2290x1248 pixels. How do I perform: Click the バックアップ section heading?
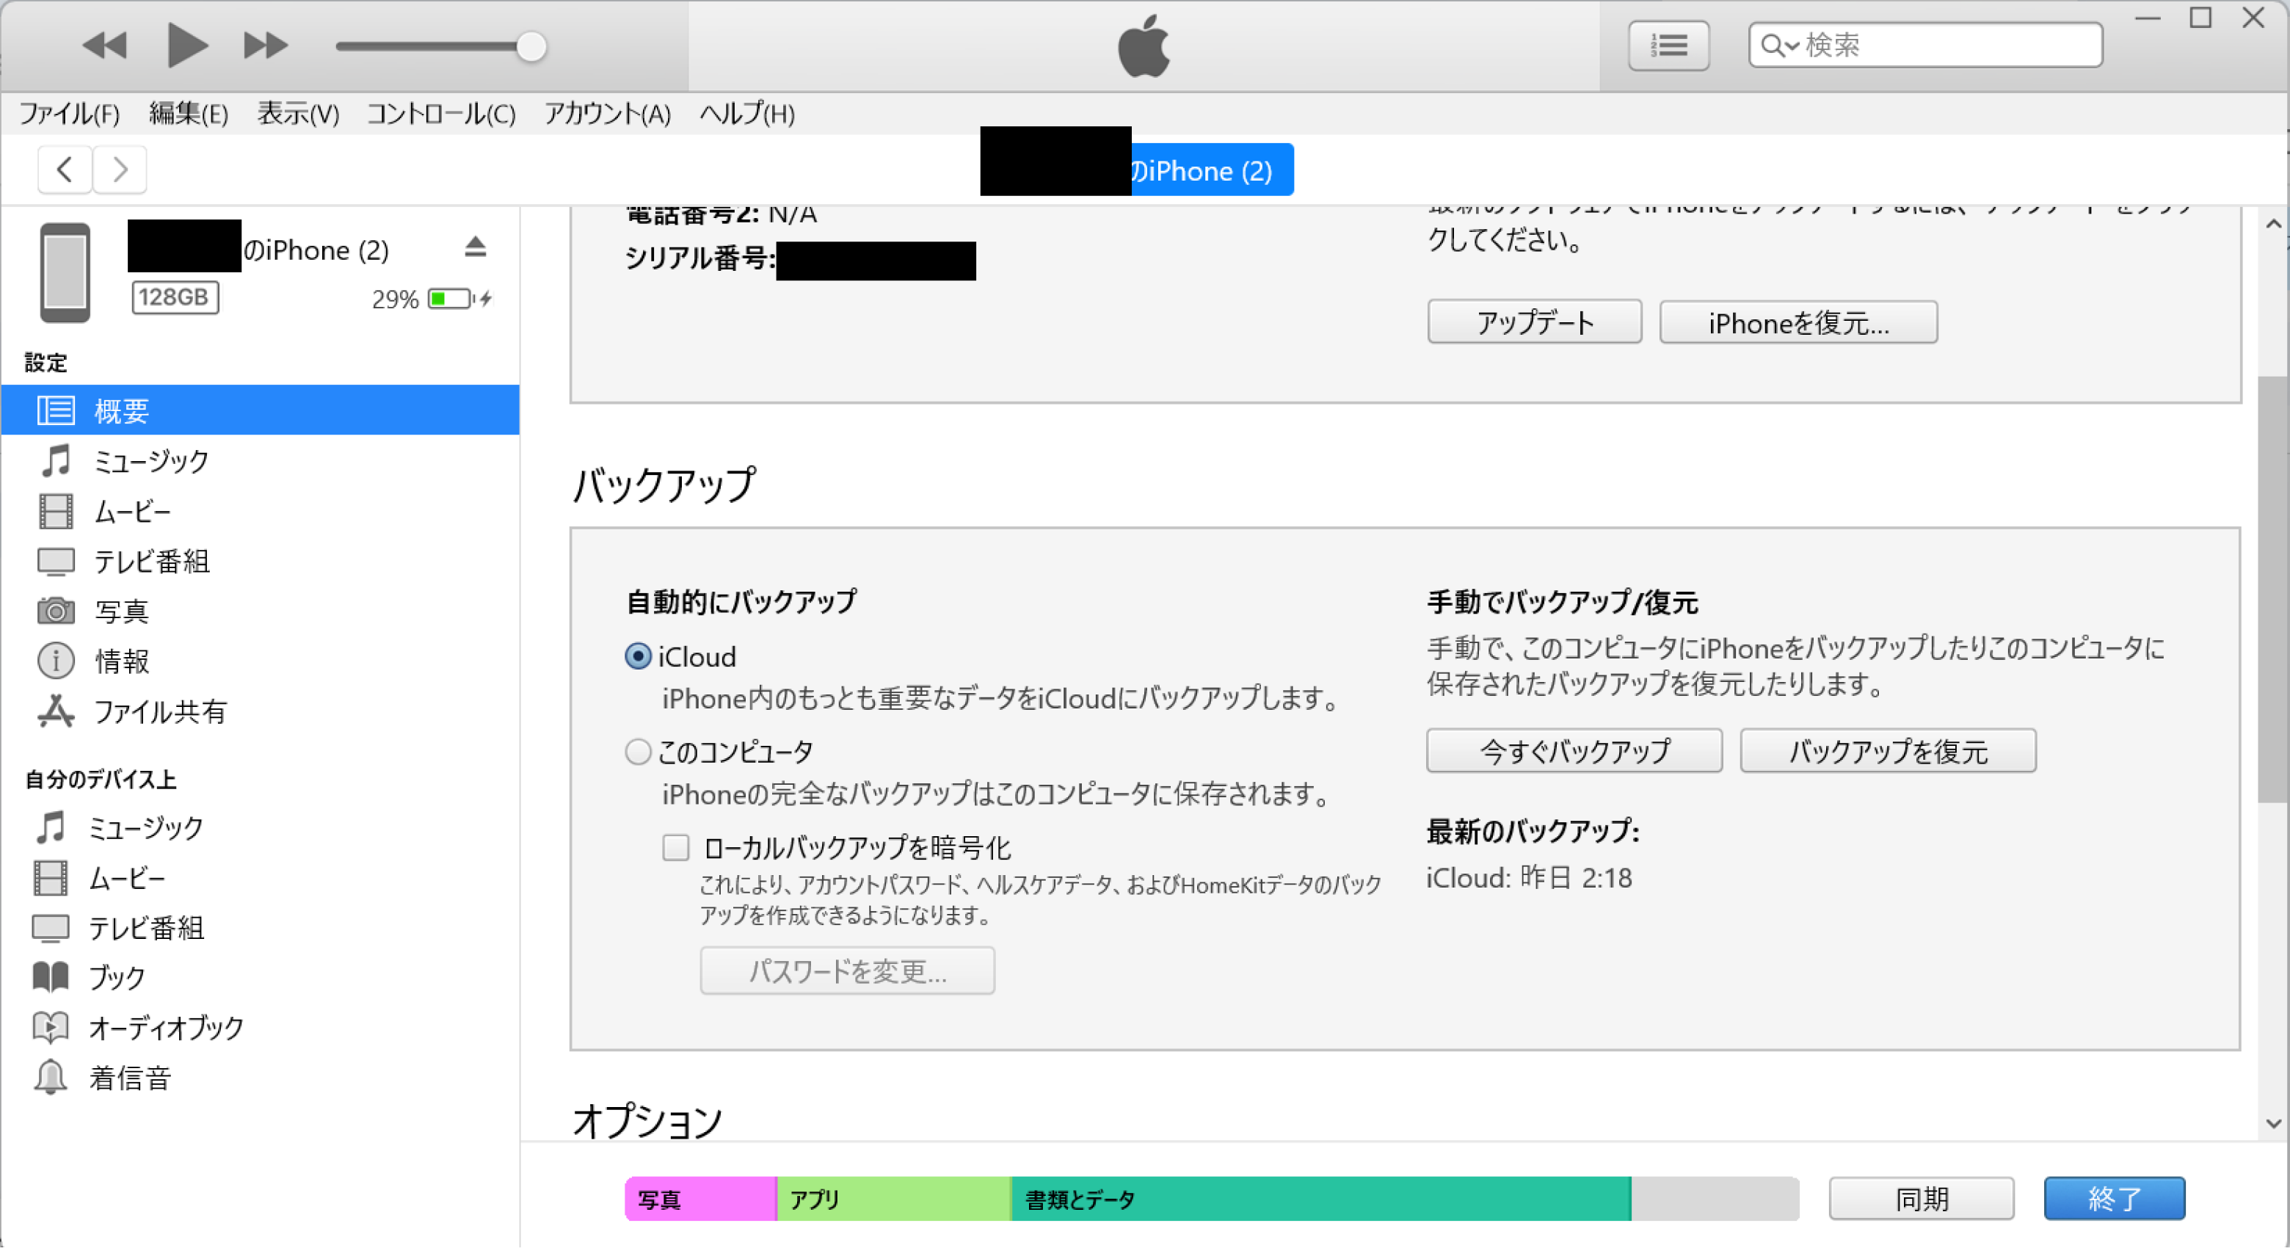664,485
